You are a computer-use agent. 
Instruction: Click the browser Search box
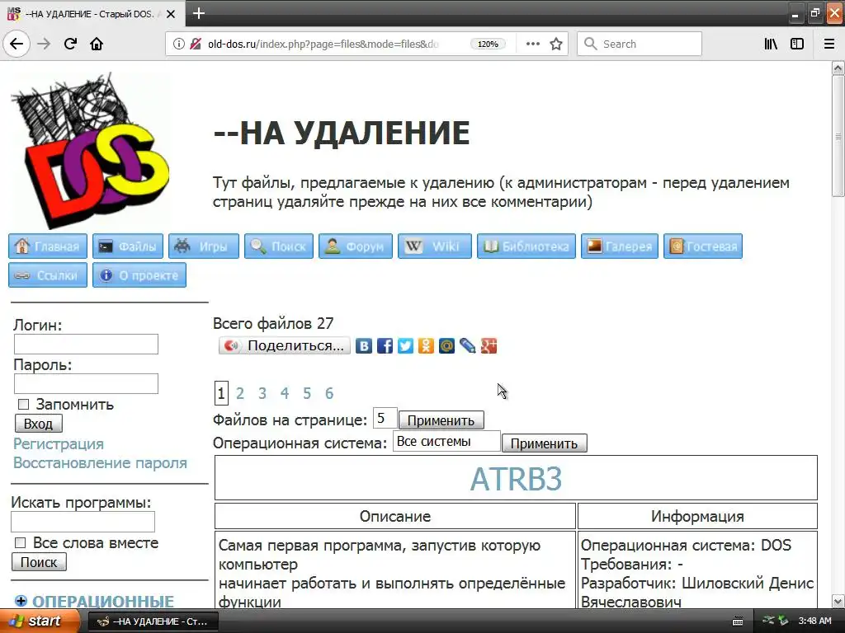pos(640,44)
